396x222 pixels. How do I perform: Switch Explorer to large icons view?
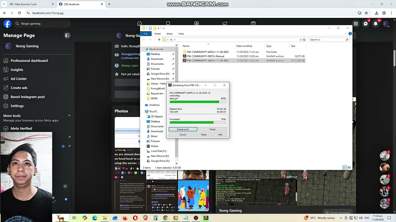tap(349, 167)
